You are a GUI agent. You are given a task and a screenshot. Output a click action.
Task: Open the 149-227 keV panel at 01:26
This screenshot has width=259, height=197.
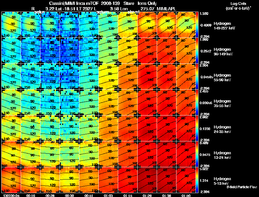147,25
